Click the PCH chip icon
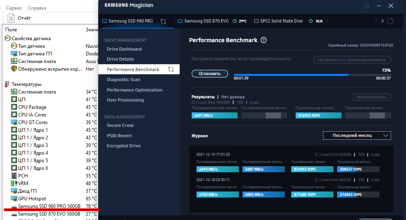This screenshot has width=406, height=220. 14,175
